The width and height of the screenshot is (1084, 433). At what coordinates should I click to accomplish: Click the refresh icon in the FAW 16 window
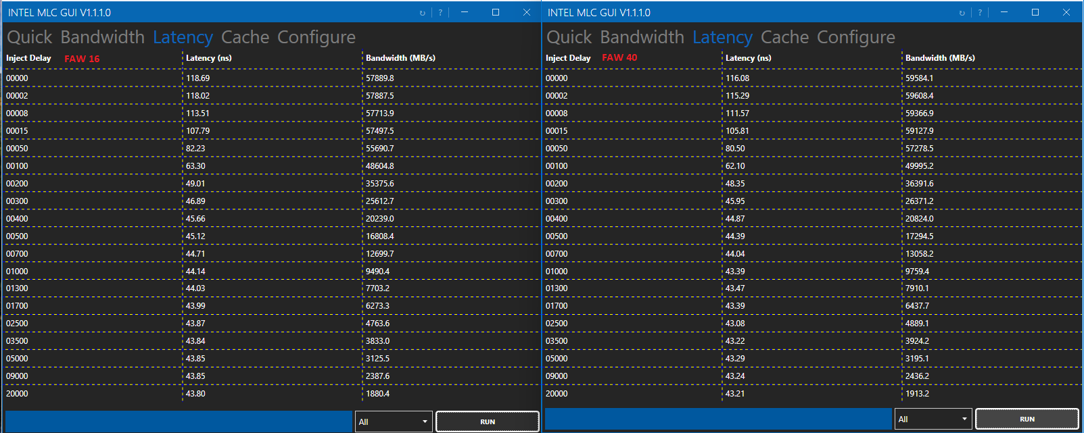(423, 13)
